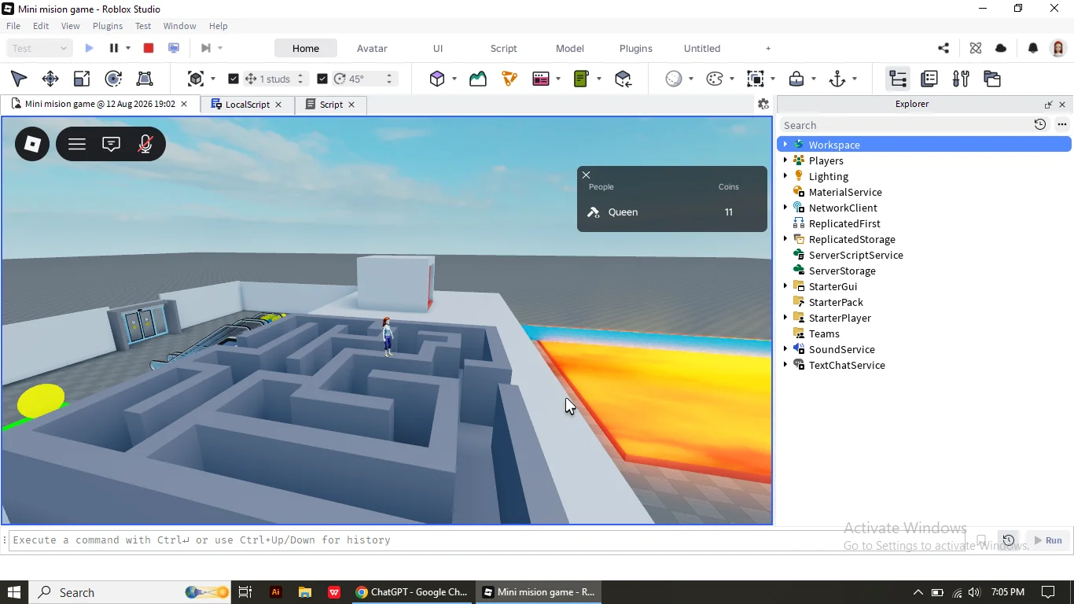Toggle the in-game microphone mute

(145, 144)
